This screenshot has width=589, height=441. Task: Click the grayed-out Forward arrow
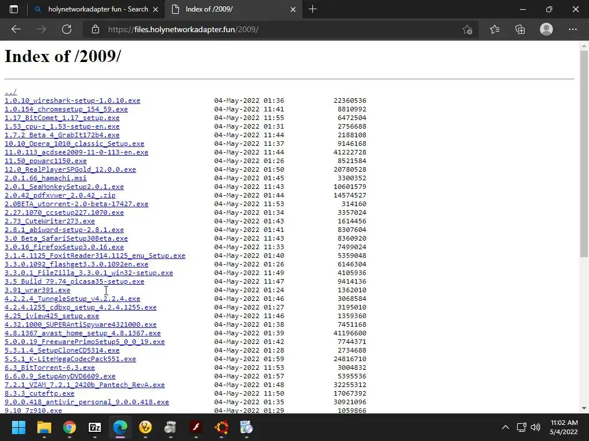[41, 29]
